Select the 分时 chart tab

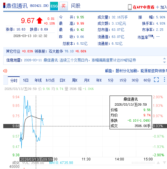pyautogui.click(x=14, y=81)
